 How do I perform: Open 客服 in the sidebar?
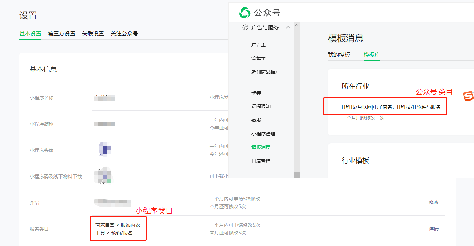pyautogui.click(x=256, y=120)
